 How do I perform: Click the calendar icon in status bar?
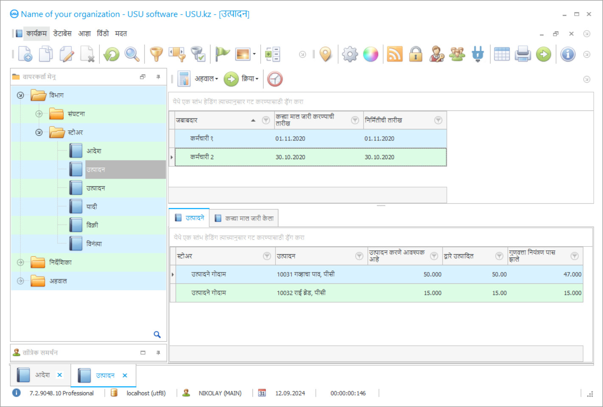pos(262,393)
